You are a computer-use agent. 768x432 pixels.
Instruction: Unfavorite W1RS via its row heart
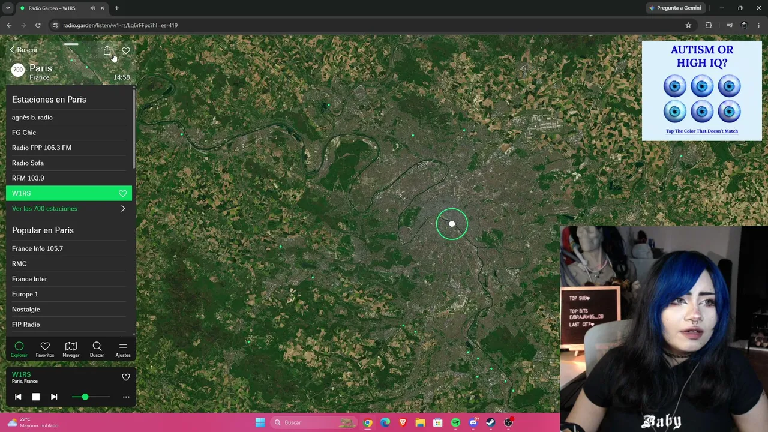[122, 193]
